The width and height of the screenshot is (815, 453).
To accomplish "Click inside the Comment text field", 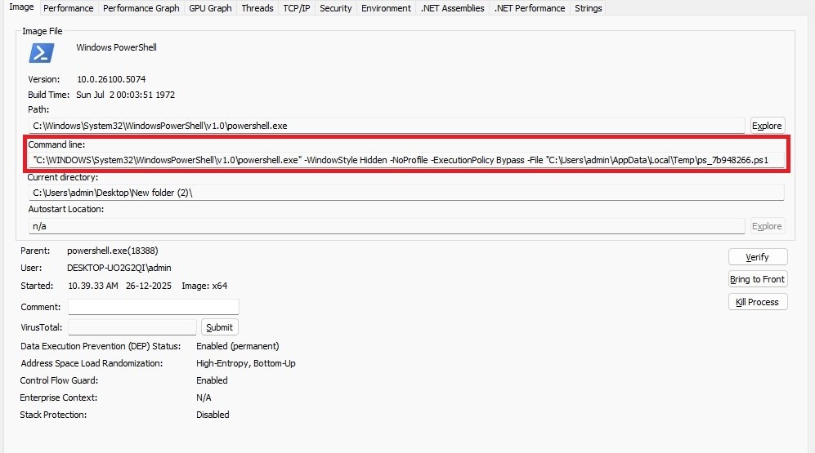I will 153,307.
